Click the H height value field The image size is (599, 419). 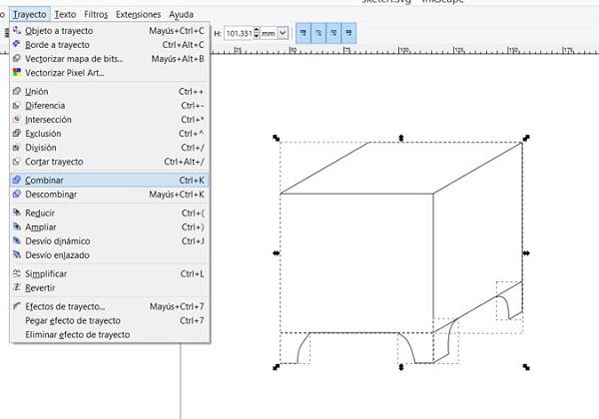(x=239, y=33)
